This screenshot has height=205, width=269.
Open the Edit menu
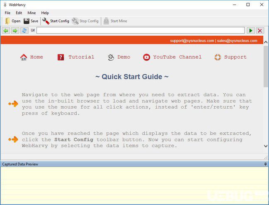tap(19, 13)
